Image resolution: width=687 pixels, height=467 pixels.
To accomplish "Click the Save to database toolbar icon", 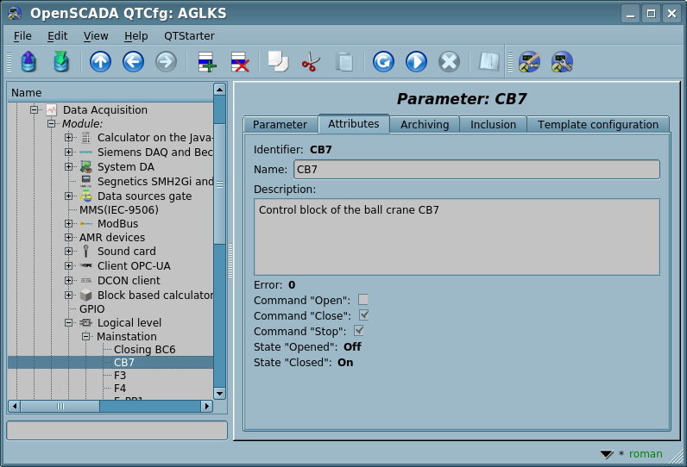I will click(60, 62).
